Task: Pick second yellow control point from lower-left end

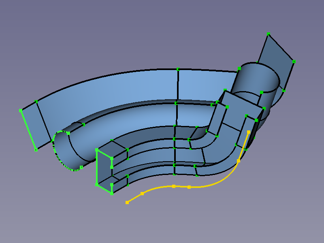Action: tap(142, 194)
